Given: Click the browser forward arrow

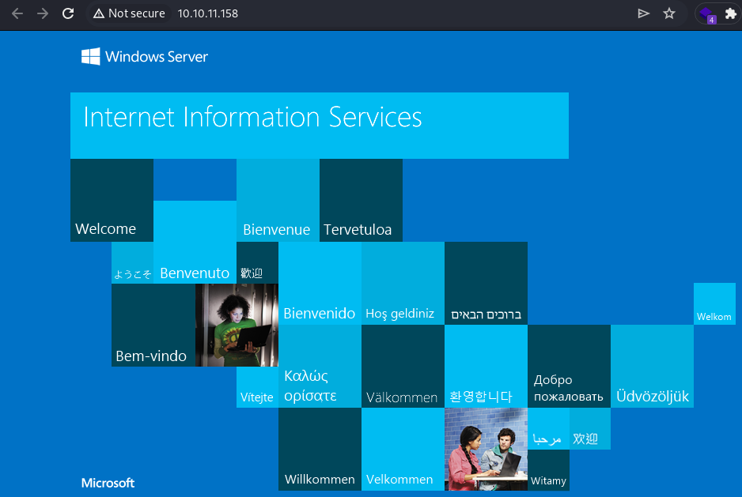Looking at the screenshot, I should 43,13.
